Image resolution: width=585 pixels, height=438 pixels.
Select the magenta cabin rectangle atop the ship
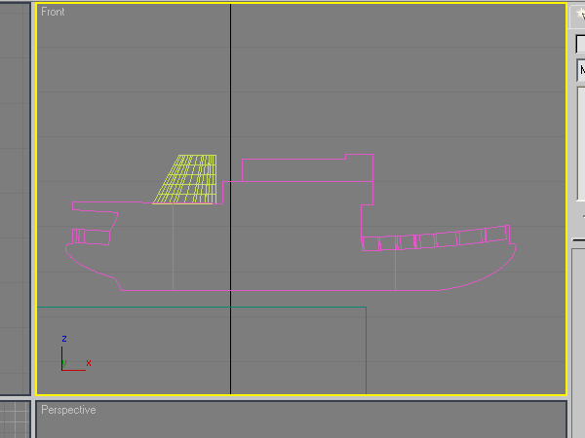tap(307, 168)
